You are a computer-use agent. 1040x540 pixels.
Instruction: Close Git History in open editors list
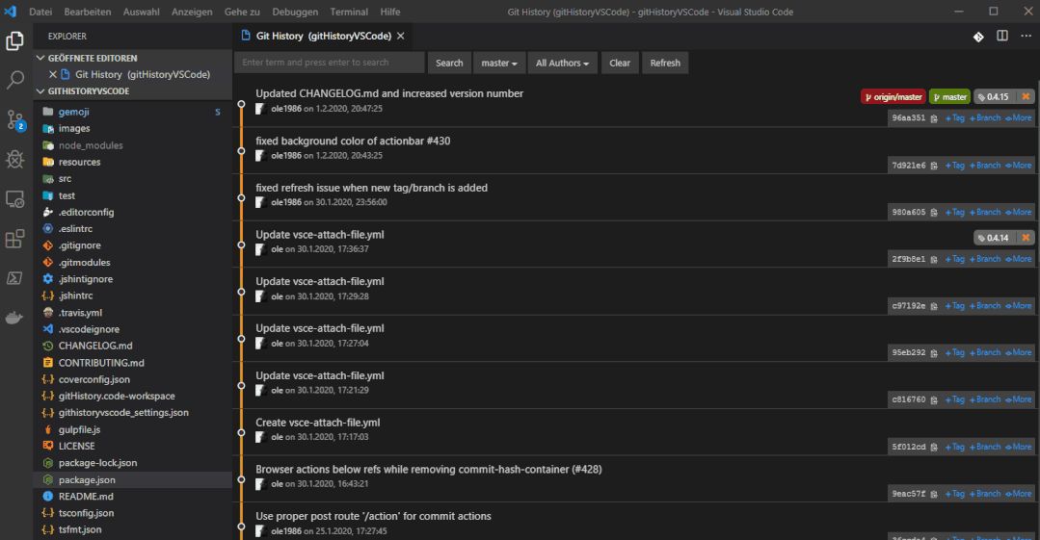click(x=52, y=74)
